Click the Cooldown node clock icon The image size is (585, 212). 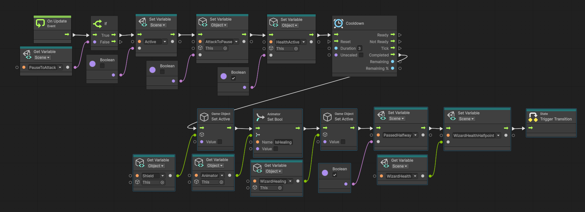pyautogui.click(x=339, y=24)
